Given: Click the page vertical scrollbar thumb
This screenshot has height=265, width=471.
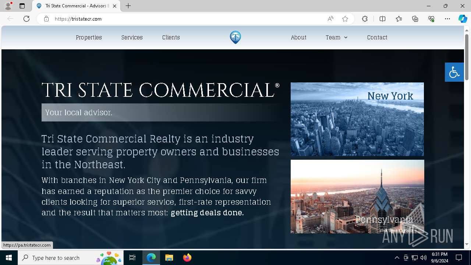Looking at the screenshot, I should (467, 57).
